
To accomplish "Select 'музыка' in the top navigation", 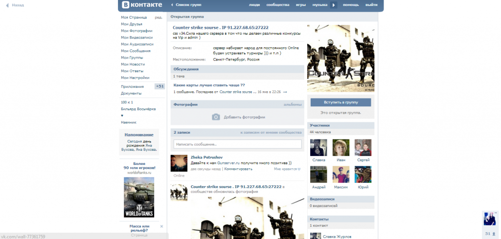I will (319, 5).
